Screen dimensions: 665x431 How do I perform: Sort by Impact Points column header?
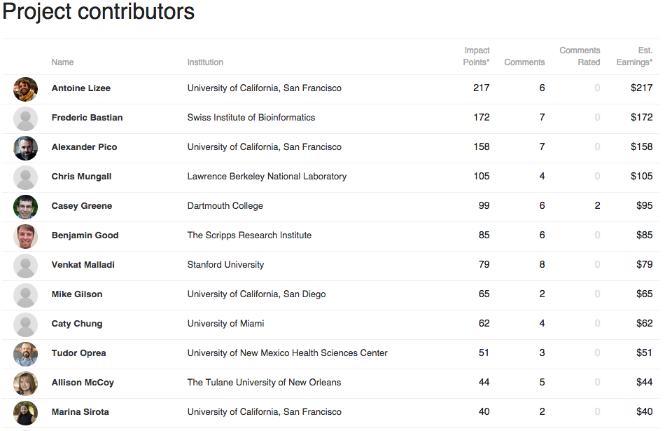477,56
